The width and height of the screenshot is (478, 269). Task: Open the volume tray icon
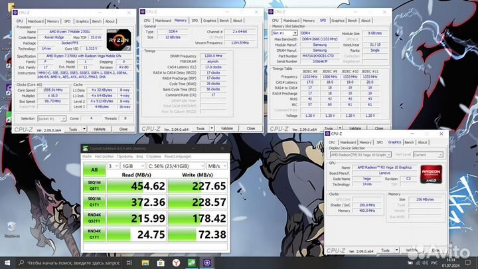[426, 262]
